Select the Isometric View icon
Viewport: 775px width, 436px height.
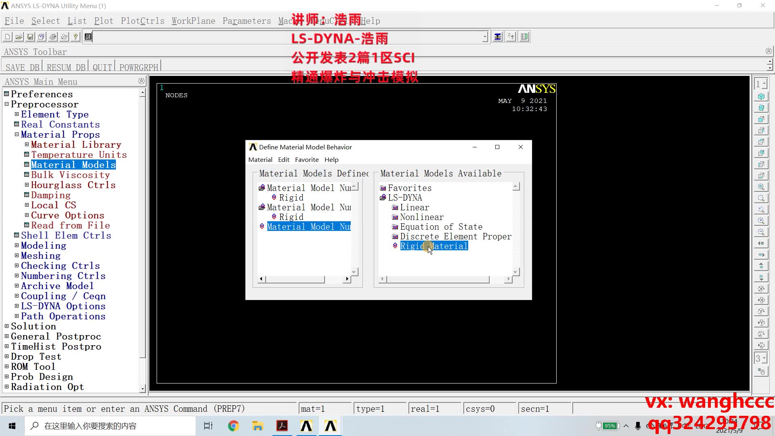tap(761, 96)
